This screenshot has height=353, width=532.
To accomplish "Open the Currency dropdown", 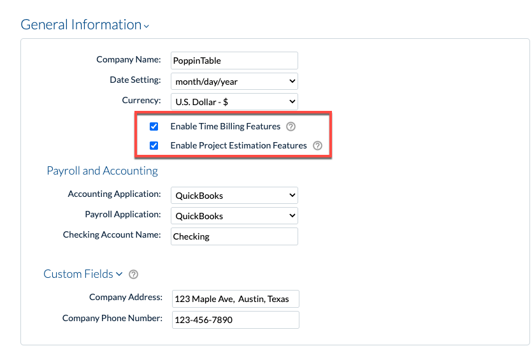I will 234,102.
